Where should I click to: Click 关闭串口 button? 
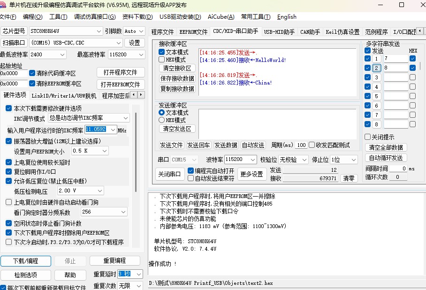coord(169,174)
